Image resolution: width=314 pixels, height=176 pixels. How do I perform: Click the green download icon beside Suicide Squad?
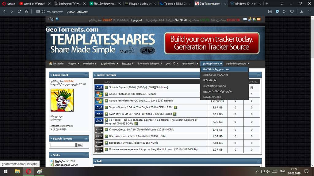(x=106, y=87)
